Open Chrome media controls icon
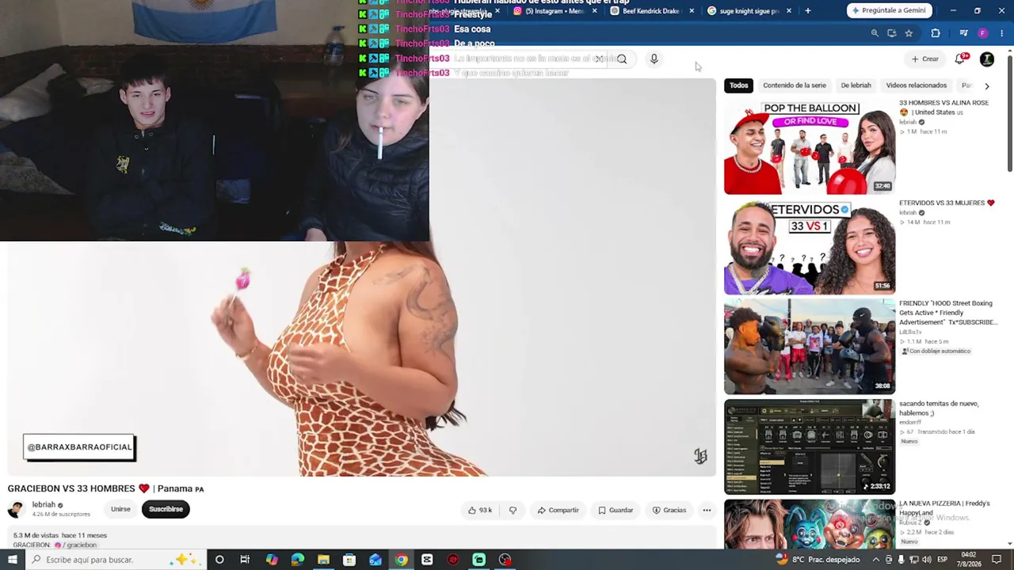The image size is (1014, 570). [963, 33]
